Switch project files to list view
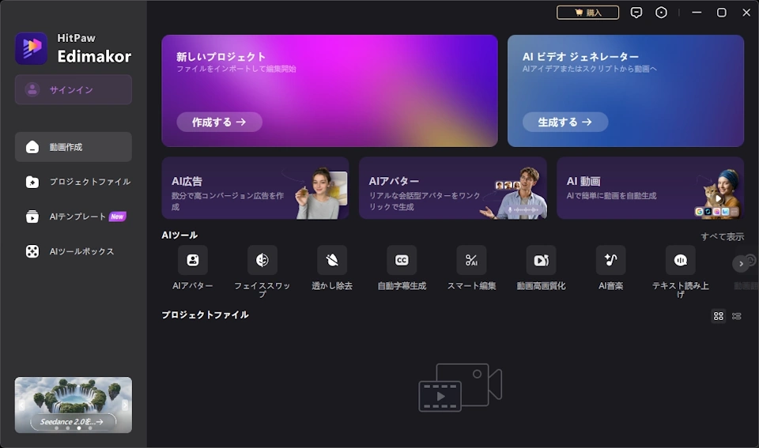This screenshot has width=759, height=448. [737, 316]
